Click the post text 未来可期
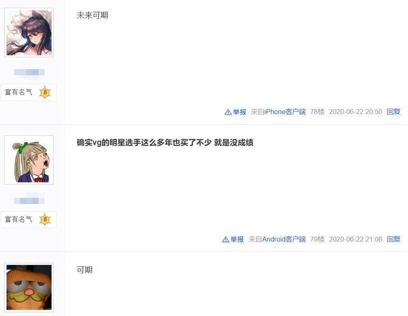This screenshot has width=408, height=316. click(x=92, y=15)
